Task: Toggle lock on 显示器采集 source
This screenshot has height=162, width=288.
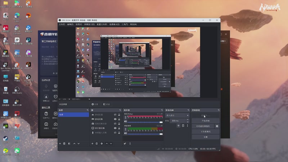Action: click(x=119, y=128)
